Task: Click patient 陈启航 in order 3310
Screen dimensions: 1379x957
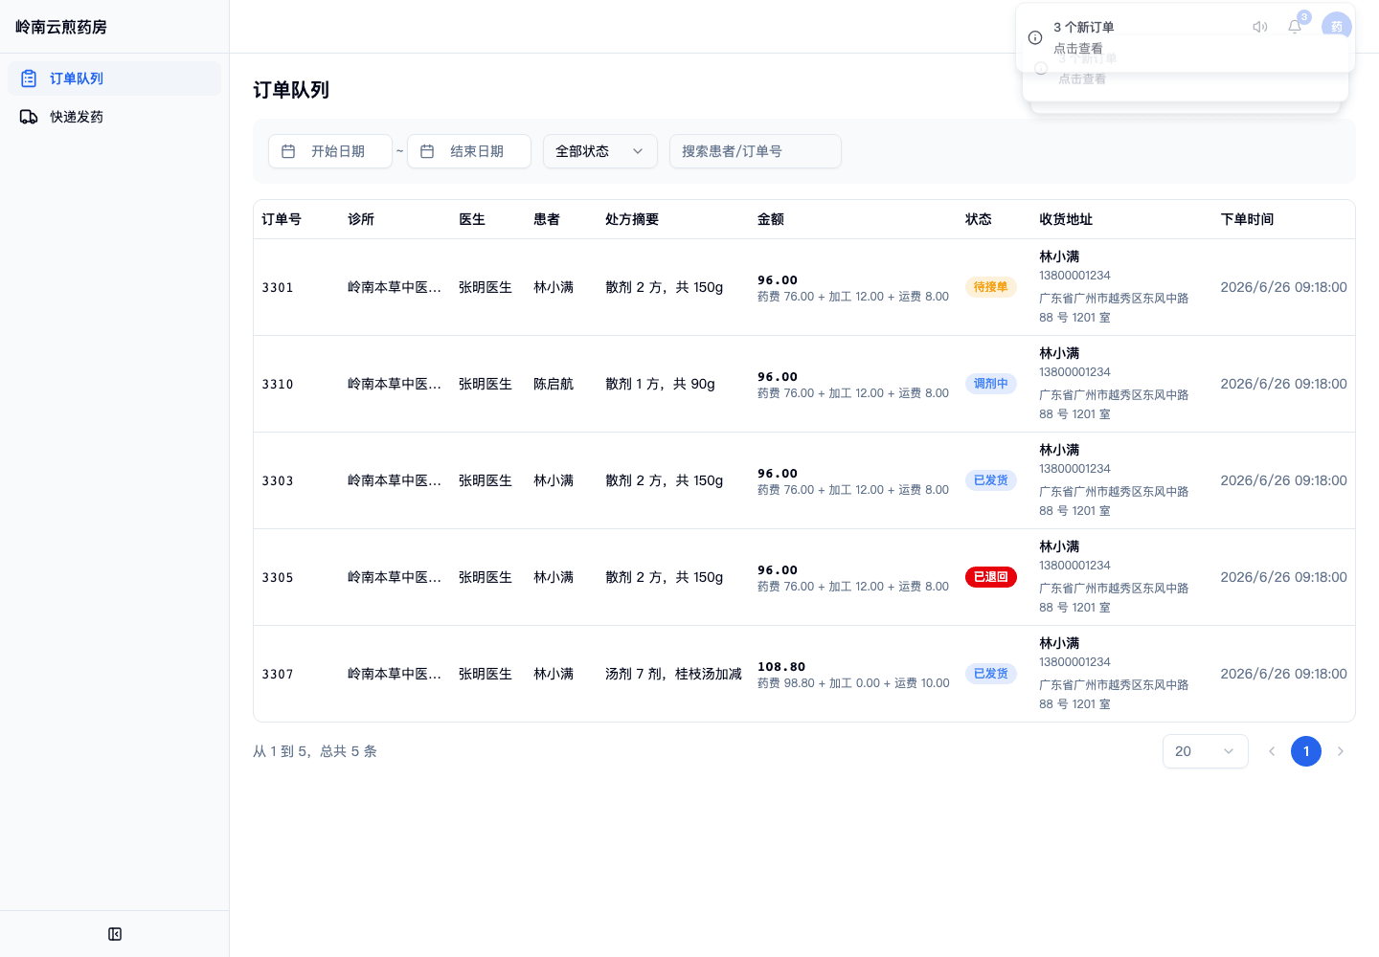Action: [554, 384]
